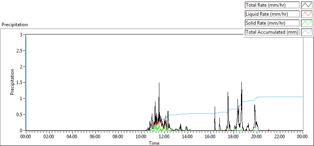The width and height of the screenshot is (314, 146).
Task: Click the Liquid Rate red plot icon
Action: pyautogui.click(x=307, y=14)
